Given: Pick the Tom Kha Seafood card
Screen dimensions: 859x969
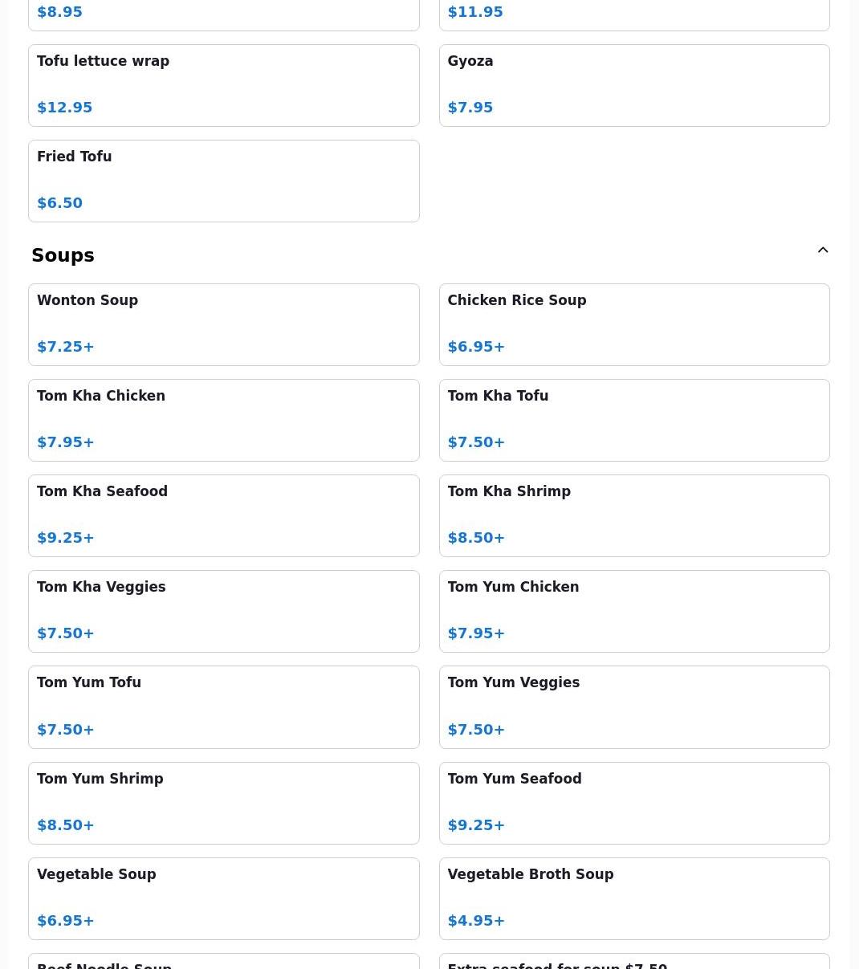Looking at the screenshot, I should tap(223, 515).
